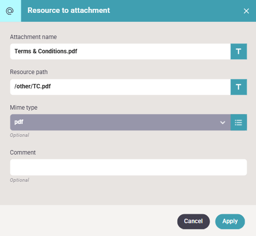Open the pdf Mime type combo box
The width and height of the screenshot is (256, 236).
(x=120, y=122)
